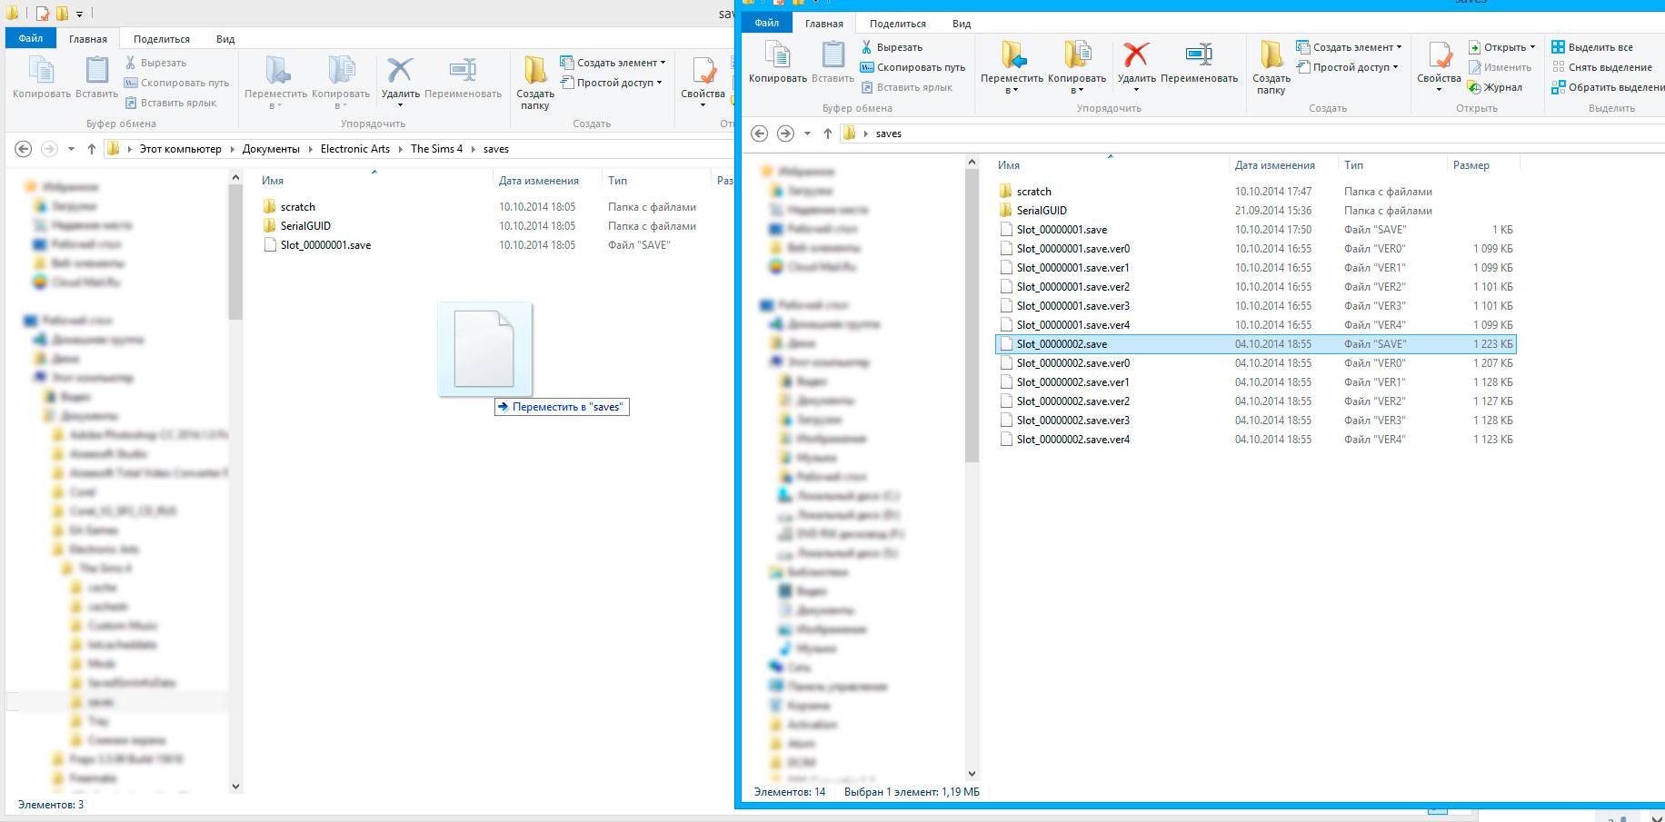1665x822 pixels.
Task: Expand Простой доступ dropdown in right window
Action: tap(1348, 67)
